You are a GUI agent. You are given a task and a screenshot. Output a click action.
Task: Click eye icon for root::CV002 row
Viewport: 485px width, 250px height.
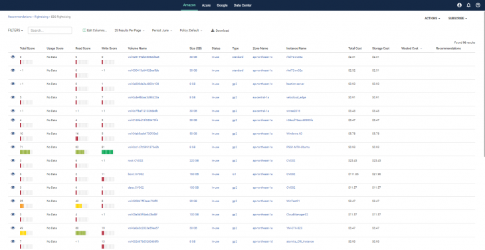click(13, 160)
